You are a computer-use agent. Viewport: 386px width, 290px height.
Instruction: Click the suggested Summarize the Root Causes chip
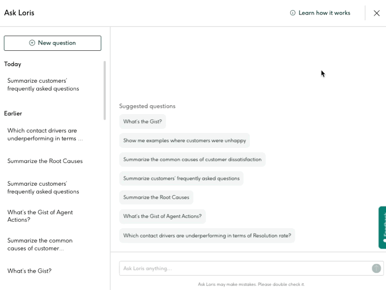click(156, 197)
